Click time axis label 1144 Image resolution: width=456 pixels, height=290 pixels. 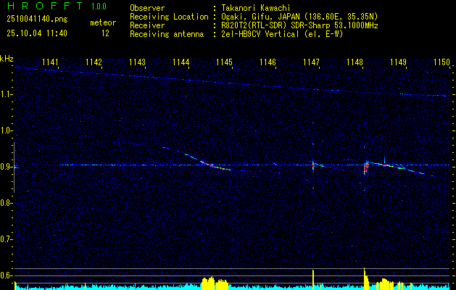coord(181,62)
